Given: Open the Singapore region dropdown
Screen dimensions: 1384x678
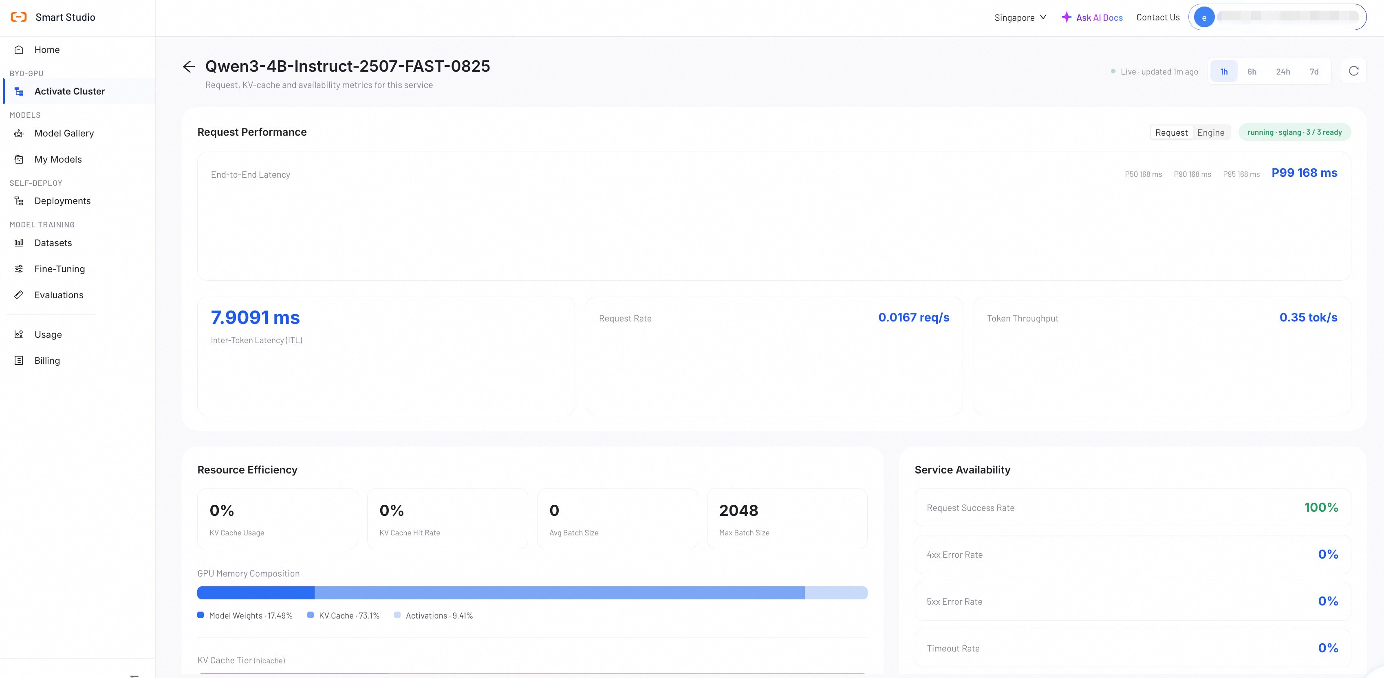Looking at the screenshot, I should (x=1020, y=18).
